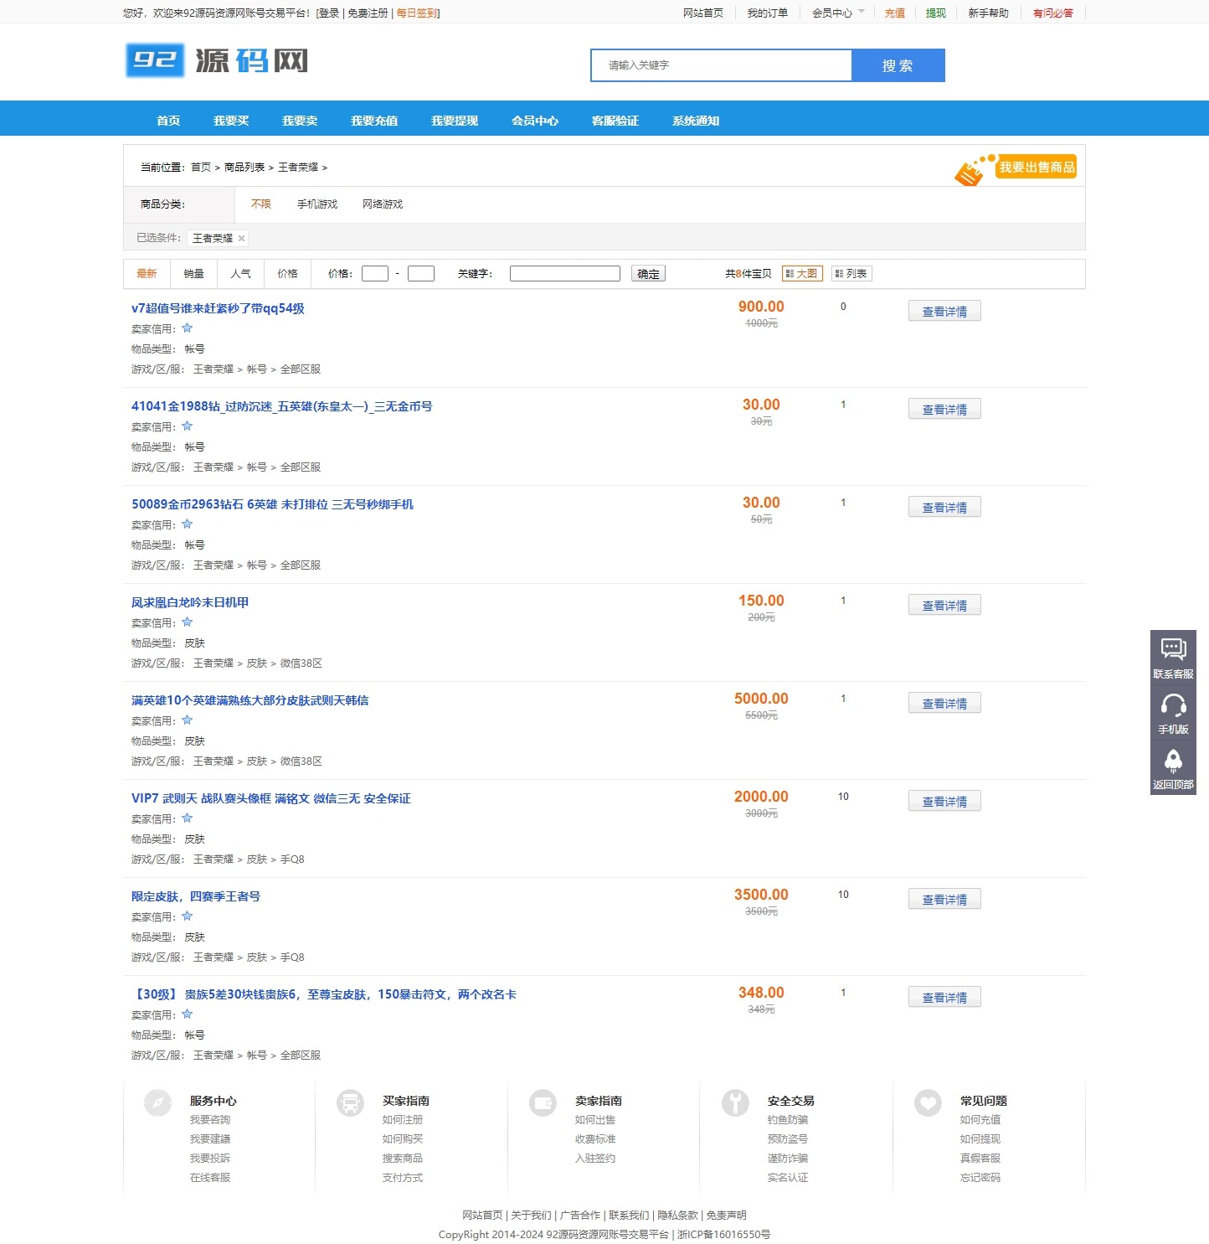Click seller credit star for v7超值号 listing
1209x1244 pixels.
click(x=187, y=328)
